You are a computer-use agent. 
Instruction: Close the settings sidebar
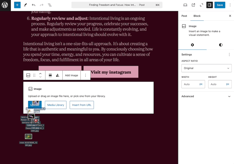pyautogui.click(x=230, y=16)
